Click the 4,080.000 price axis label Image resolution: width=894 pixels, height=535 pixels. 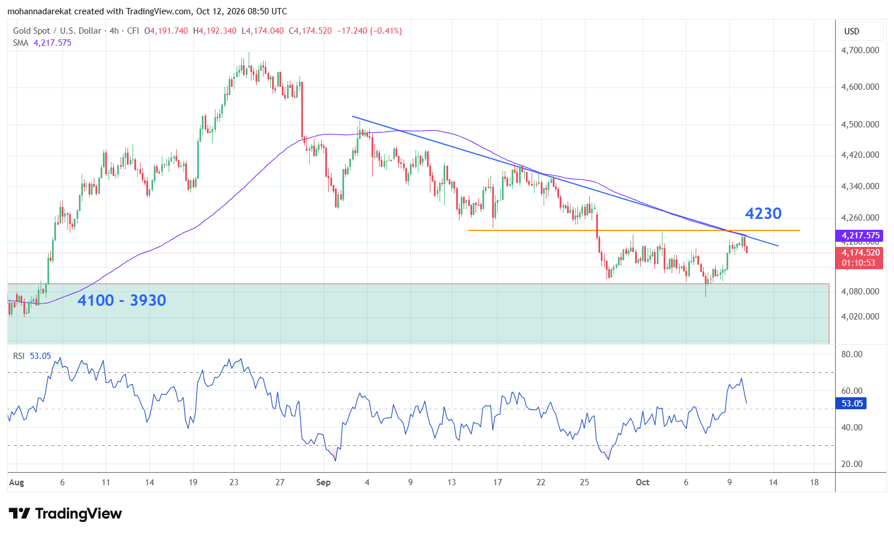(860, 292)
